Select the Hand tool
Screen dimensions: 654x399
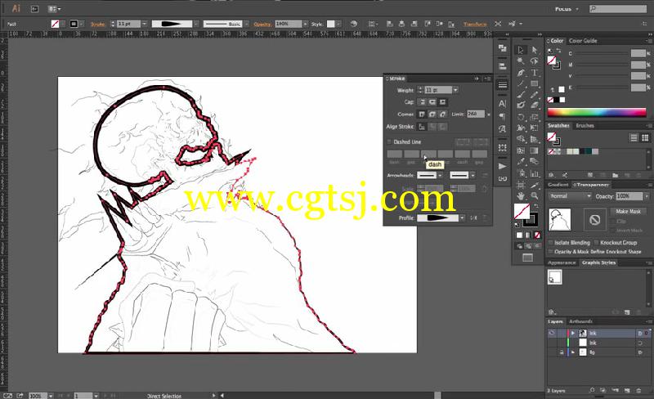[x=521, y=195]
